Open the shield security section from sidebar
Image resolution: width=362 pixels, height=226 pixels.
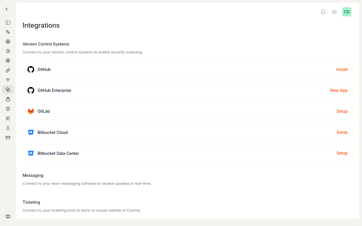coord(8,109)
